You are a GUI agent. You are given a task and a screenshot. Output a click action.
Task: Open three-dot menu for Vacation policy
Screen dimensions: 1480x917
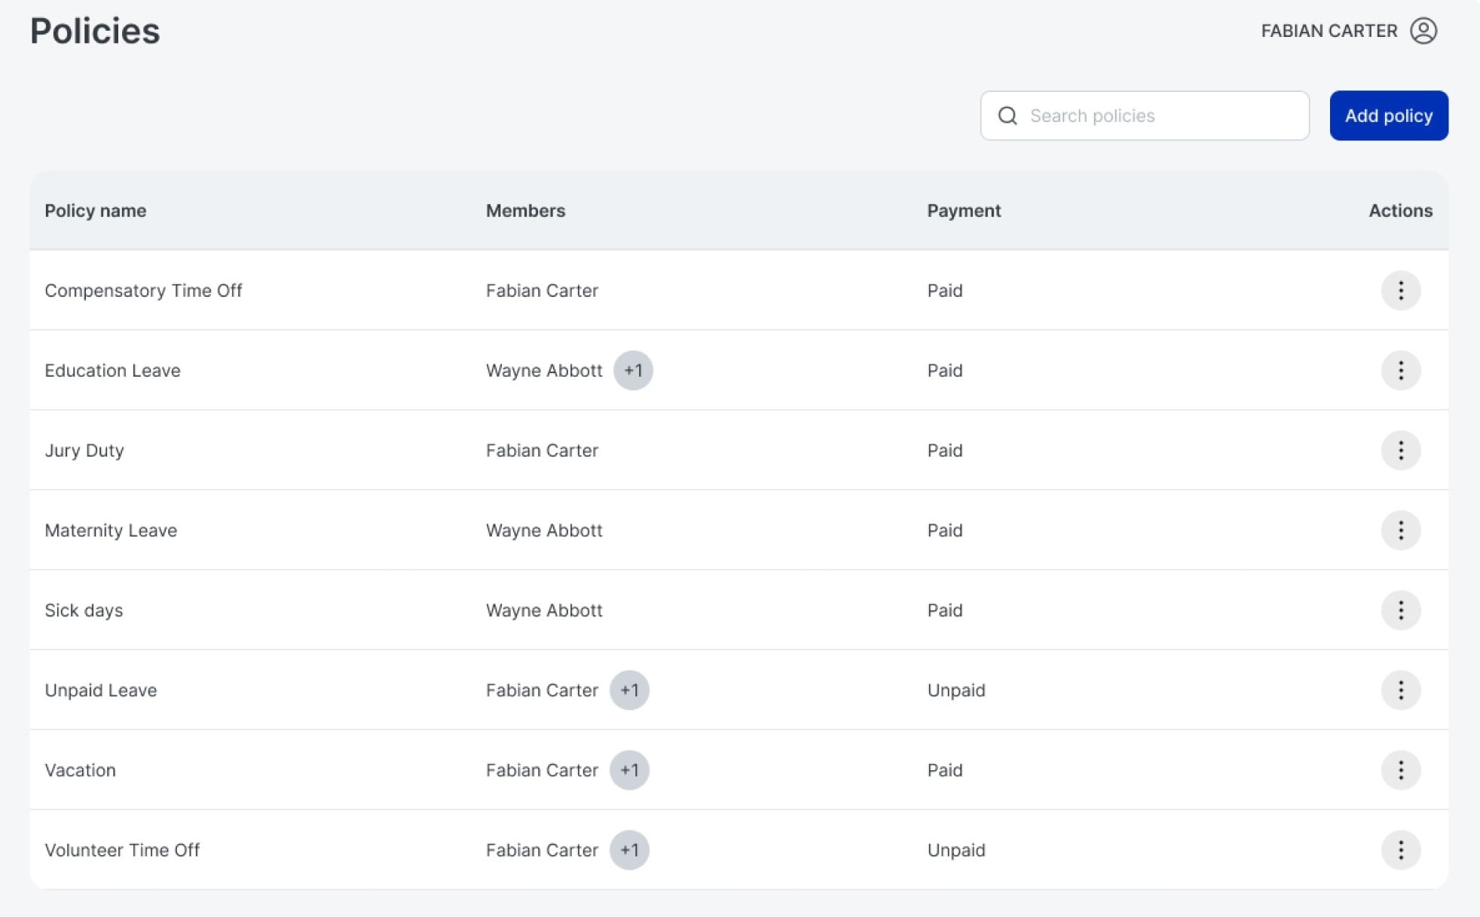pyautogui.click(x=1400, y=769)
